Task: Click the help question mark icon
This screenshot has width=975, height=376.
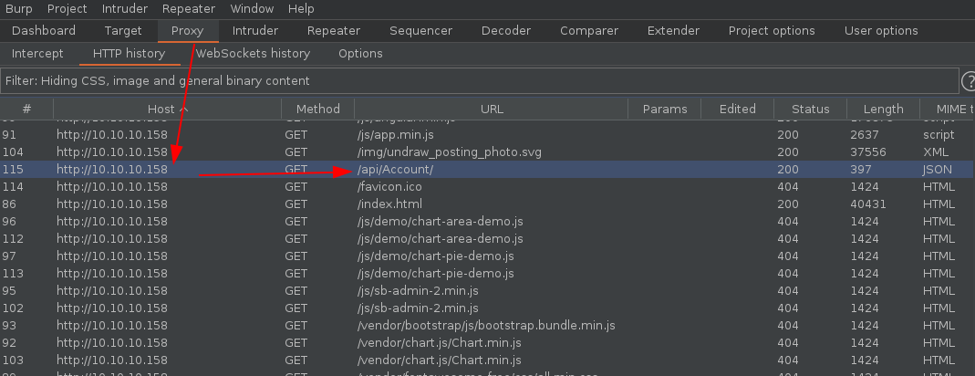Action: [968, 81]
